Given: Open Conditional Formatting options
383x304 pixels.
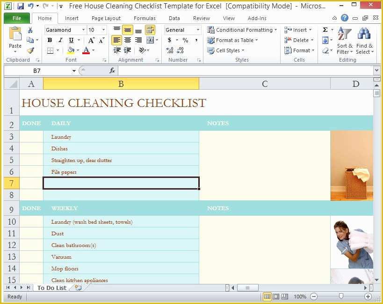Looking at the screenshot, I should pos(242,29).
